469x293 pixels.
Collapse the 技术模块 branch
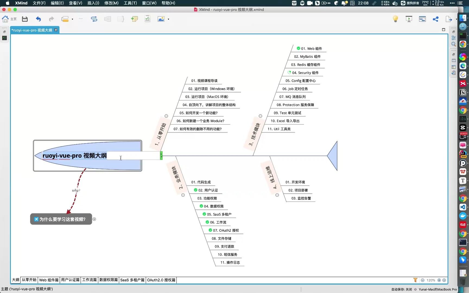261,116
